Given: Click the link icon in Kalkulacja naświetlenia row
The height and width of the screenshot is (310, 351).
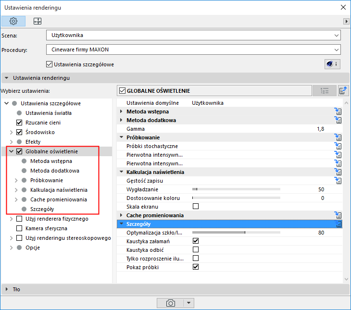Looking at the screenshot, I should [x=338, y=172].
